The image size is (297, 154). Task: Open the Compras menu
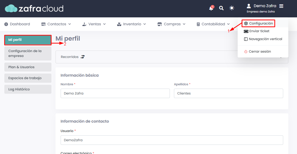(x=171, y=24)
